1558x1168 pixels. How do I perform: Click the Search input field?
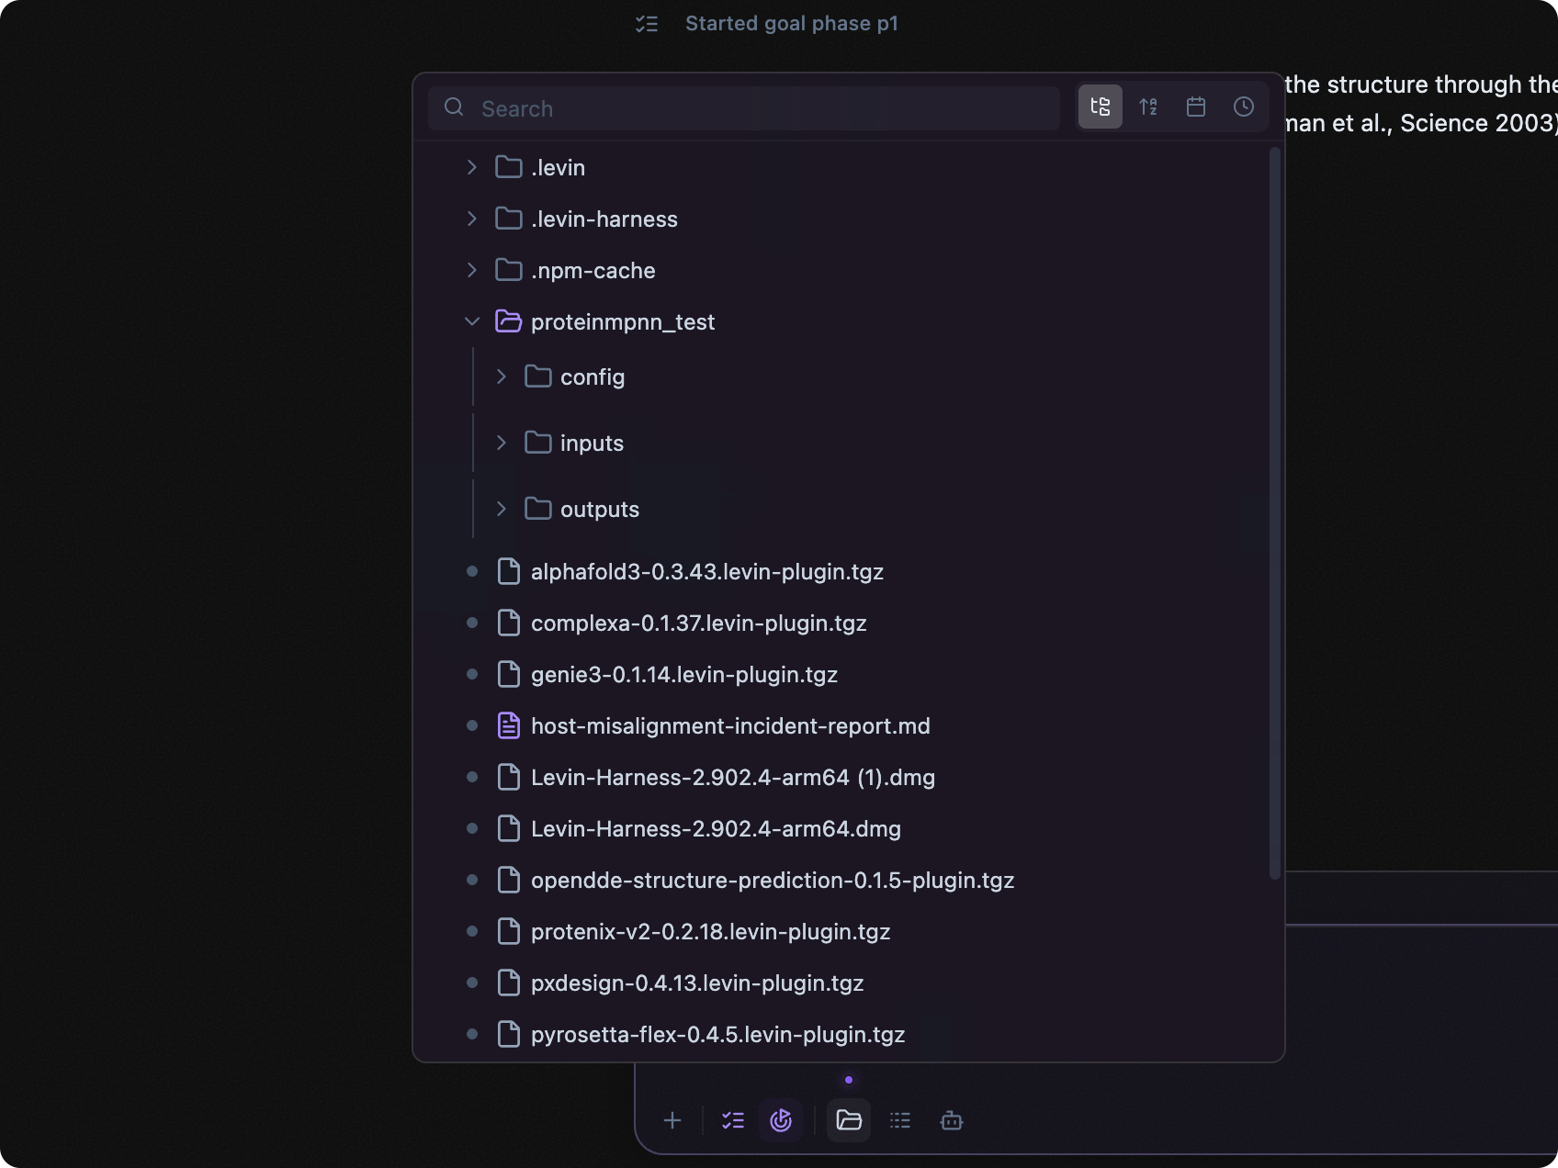coord(744,108)
